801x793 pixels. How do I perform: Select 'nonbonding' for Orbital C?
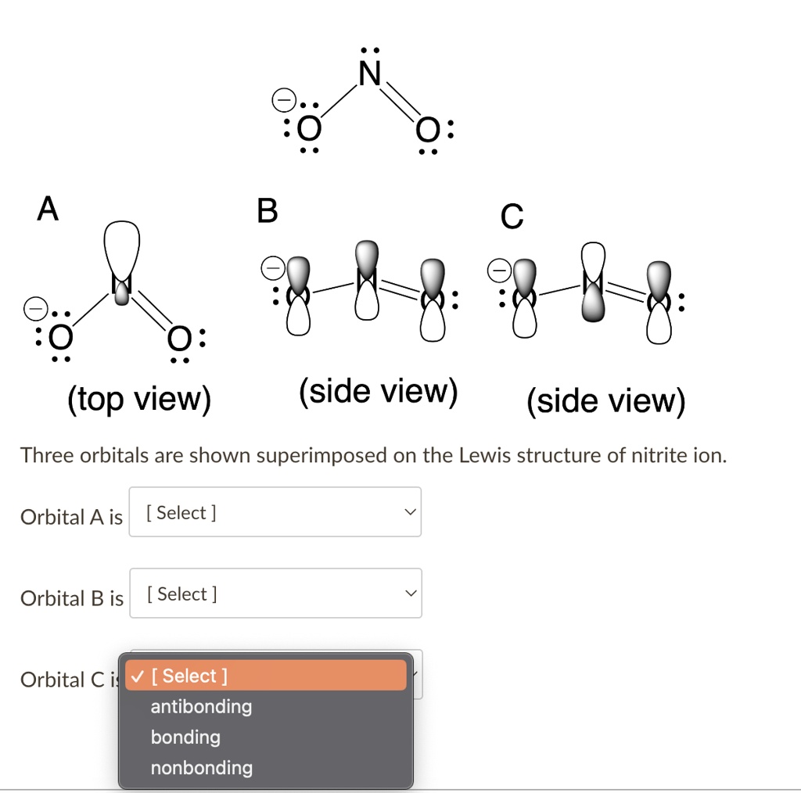(202, 767)
